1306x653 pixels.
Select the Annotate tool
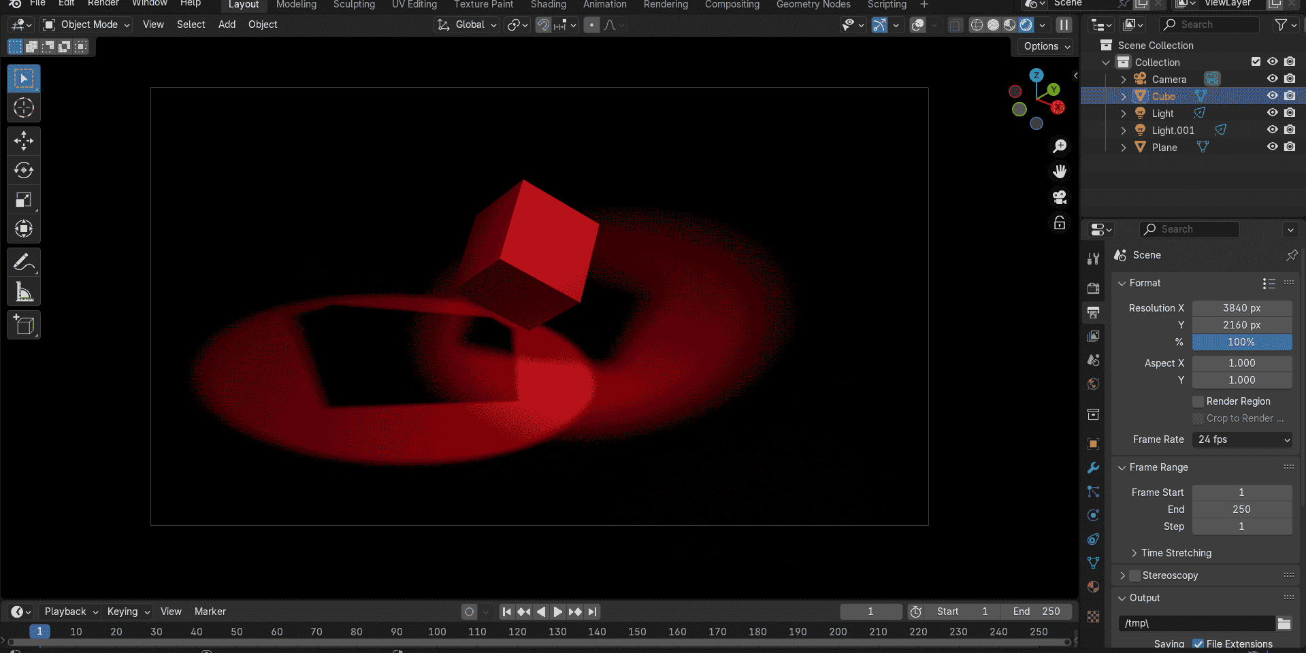pyautogui.click(x=24, y=262)
